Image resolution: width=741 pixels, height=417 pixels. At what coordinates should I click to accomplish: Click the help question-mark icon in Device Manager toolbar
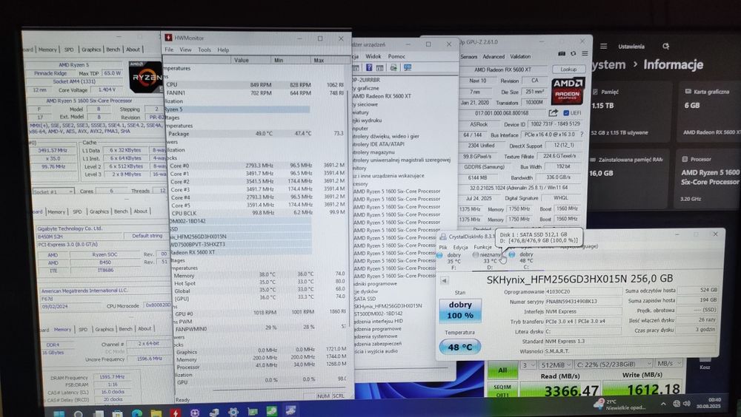[369, 67]
